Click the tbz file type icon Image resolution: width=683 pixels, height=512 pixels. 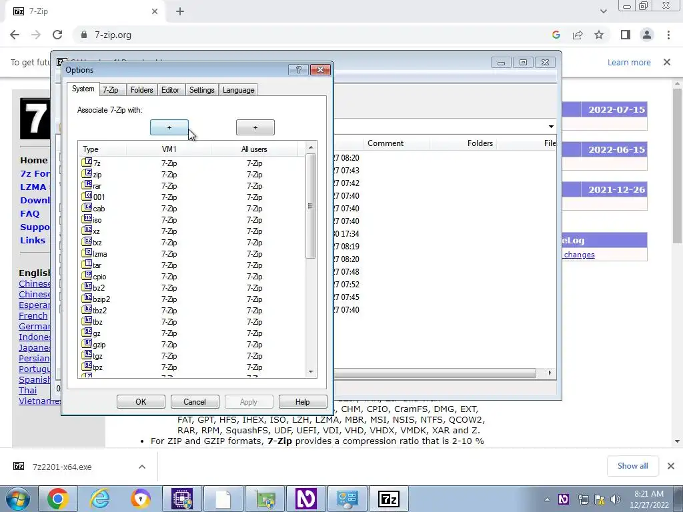(87, 321)
